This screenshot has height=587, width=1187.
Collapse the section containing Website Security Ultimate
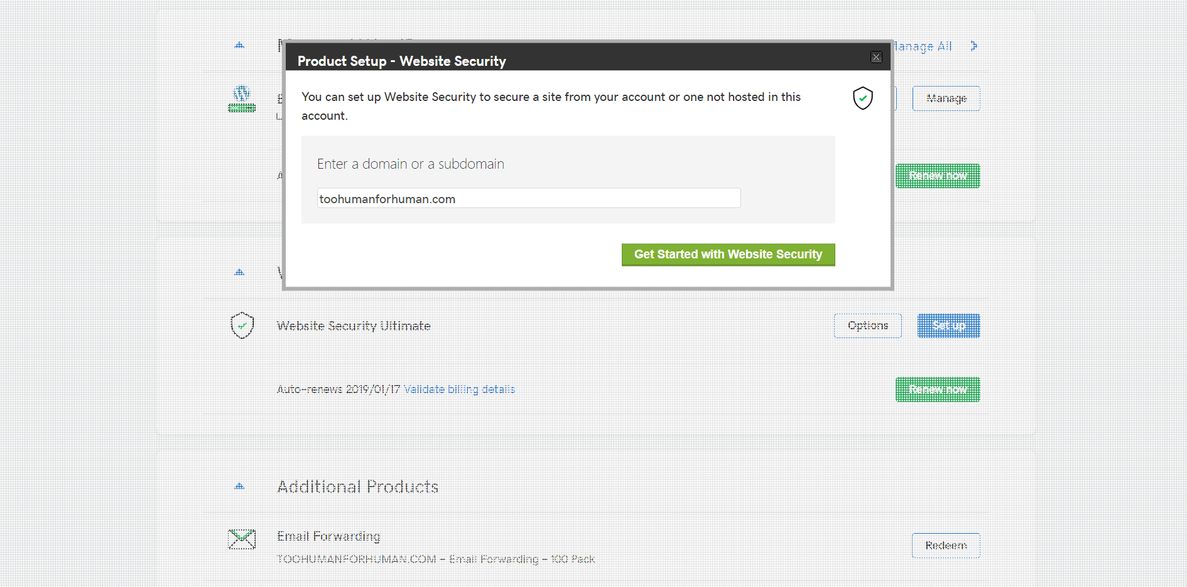point(239,272)
